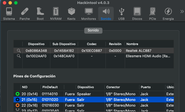The width and height of the screenshot is (185, 112).
Task: Select device ID 0x1002AAF0
Action: tap(36, 56)
